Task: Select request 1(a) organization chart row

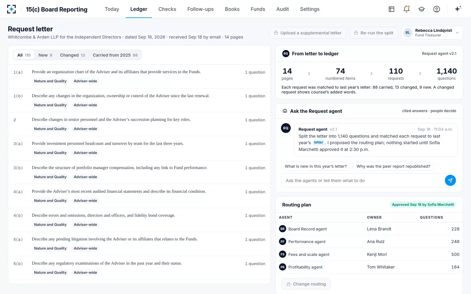Action: coord(139,76)
